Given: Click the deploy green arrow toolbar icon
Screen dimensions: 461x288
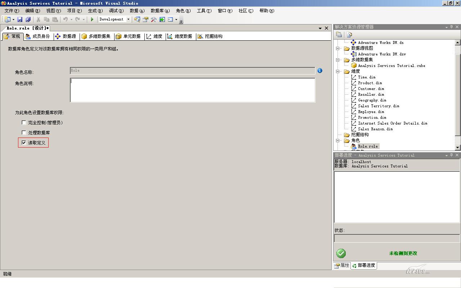Looking at the screenshot, I should pyautogui.click(x=162, y=19).
